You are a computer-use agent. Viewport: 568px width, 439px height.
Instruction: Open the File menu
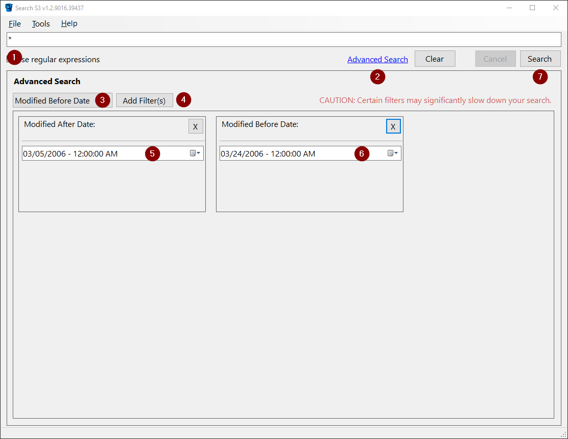point(14,23)
